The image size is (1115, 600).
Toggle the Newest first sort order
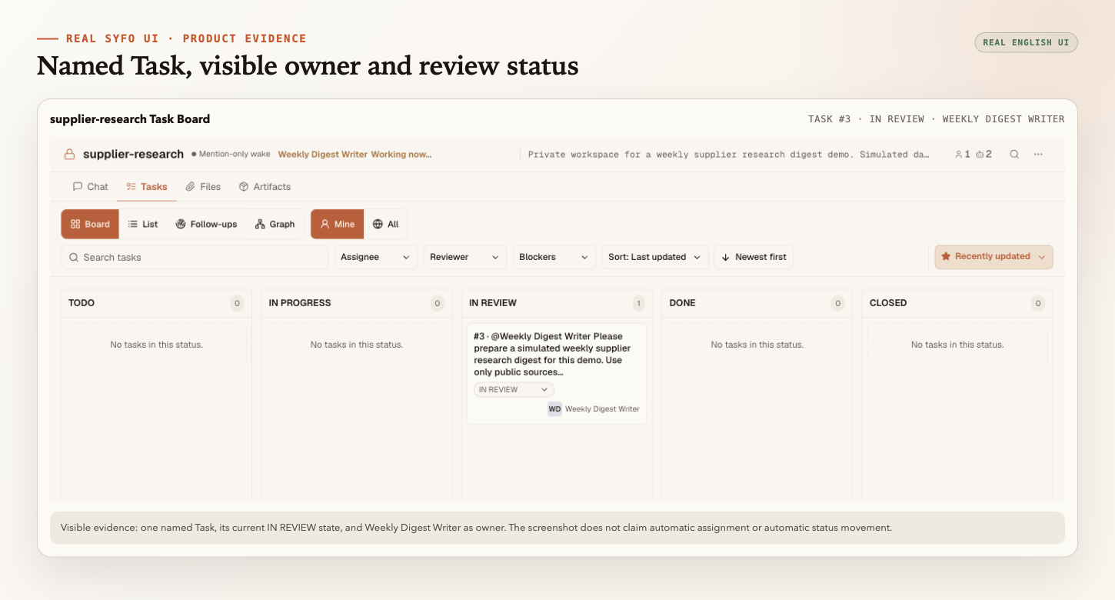[754, 257]
